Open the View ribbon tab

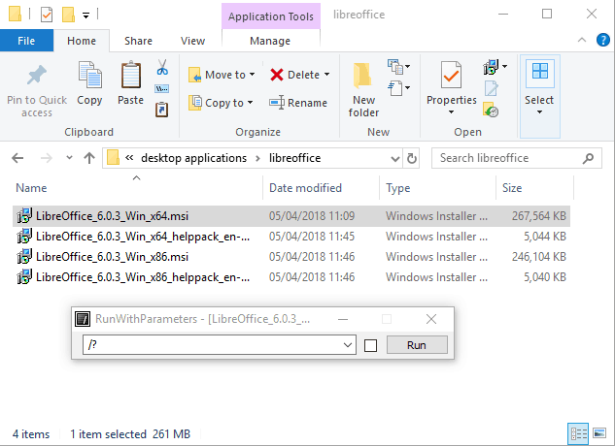(x=193, y=41)
